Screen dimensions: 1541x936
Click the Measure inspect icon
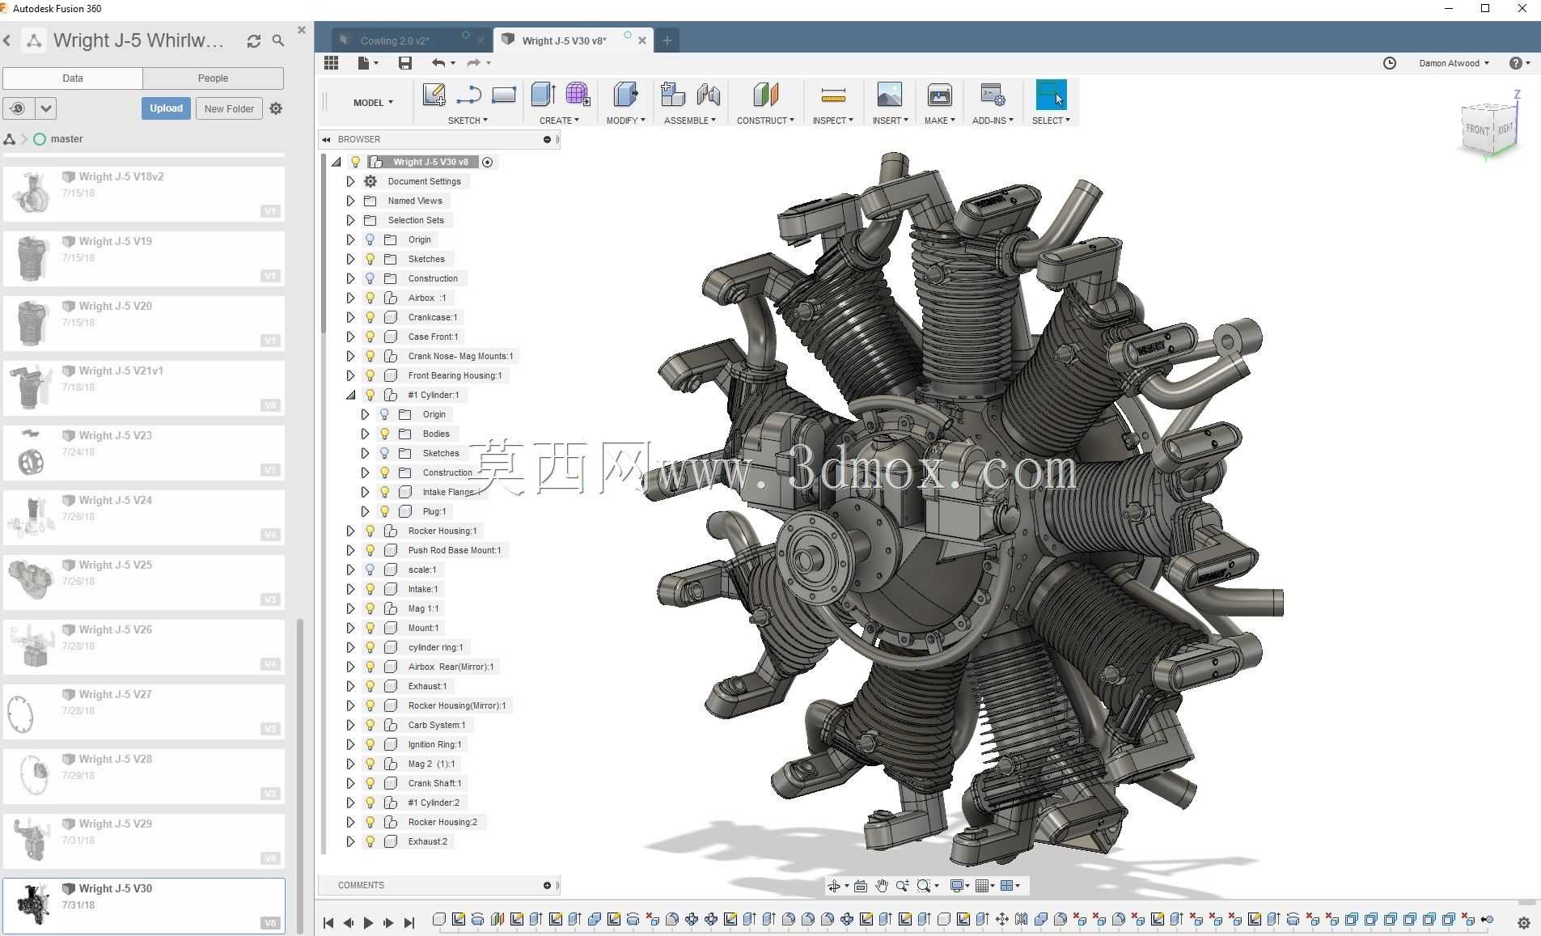[832, 95]
